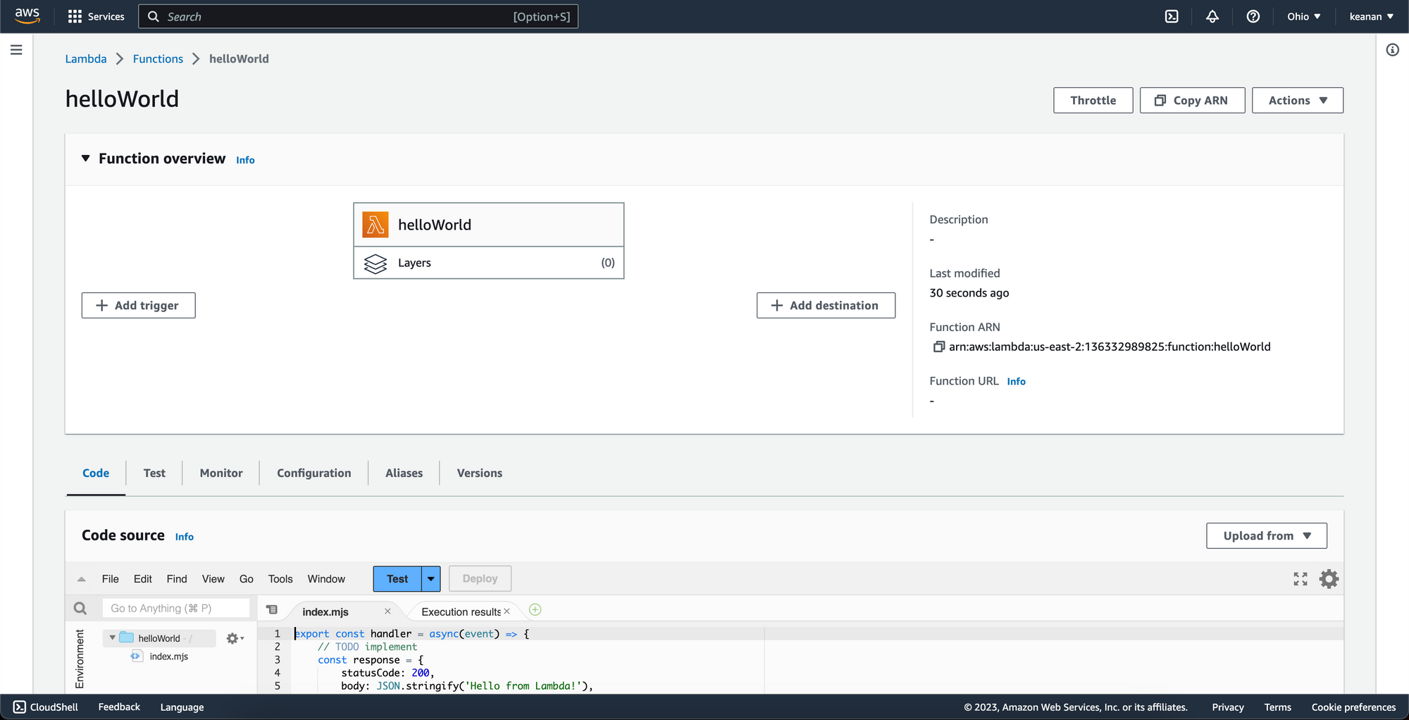Click the Layers stack icon
The width and height of the screenshot is (1409, 720).
[375, 263]
